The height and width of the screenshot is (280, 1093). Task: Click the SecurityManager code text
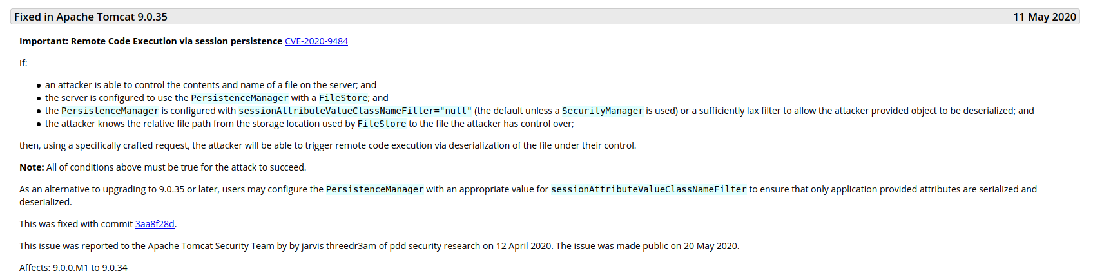(x=603, y=111)
